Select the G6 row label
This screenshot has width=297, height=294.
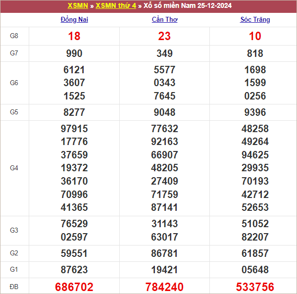tap(14, 83)
